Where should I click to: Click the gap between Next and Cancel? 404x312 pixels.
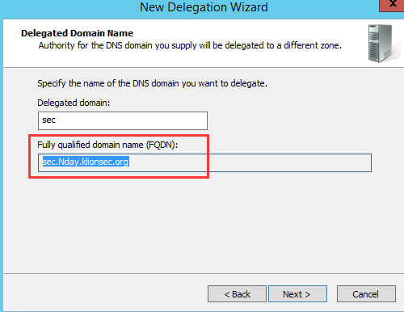[332, 294]
